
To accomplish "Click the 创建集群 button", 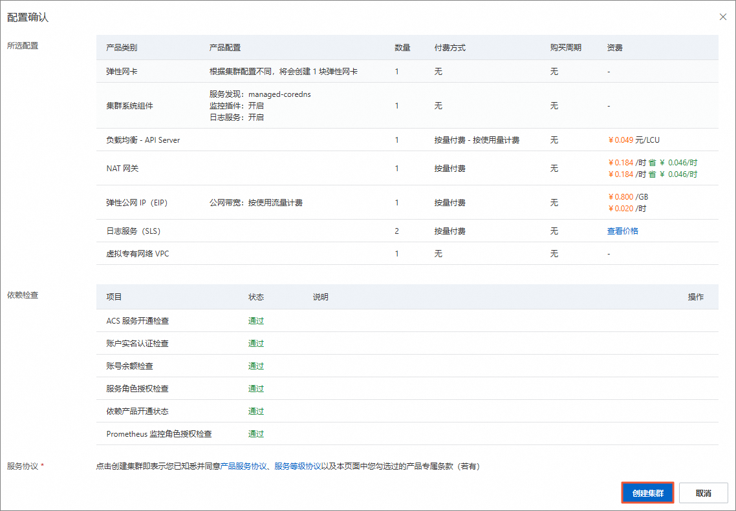I will [648, 493].
